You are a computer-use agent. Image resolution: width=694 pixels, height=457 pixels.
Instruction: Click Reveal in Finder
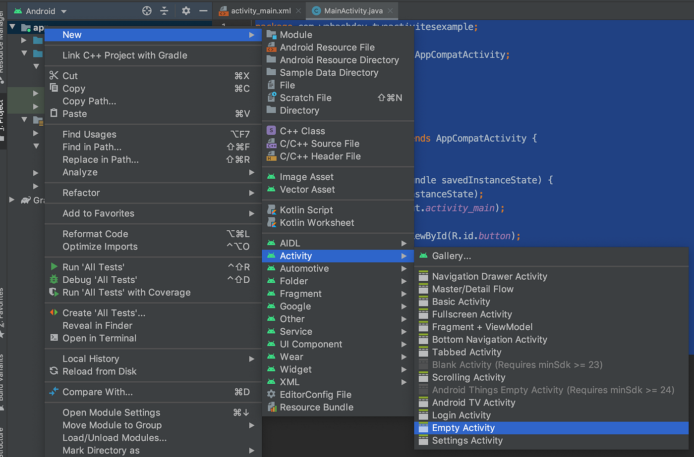click(97, 325)
